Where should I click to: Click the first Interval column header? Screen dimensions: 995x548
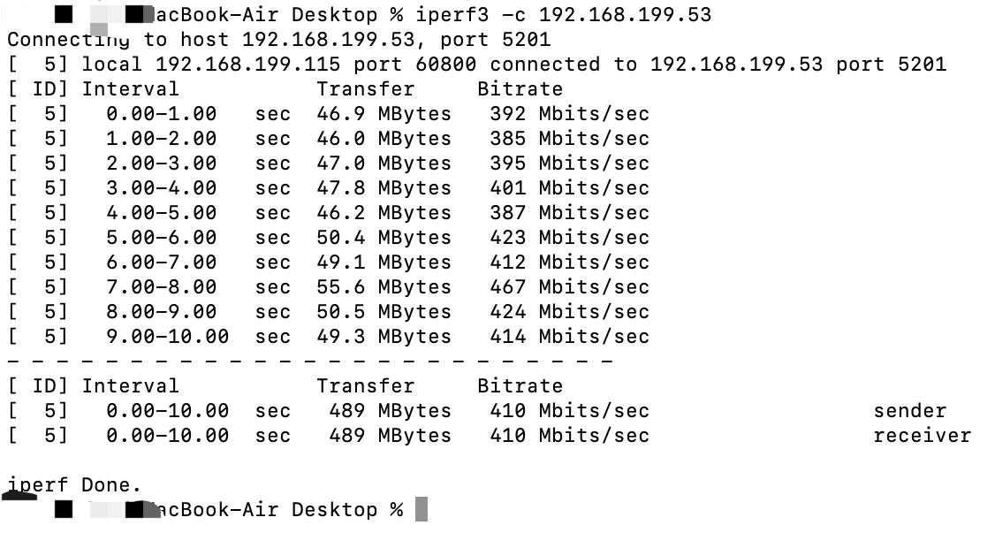click(131, 89)
